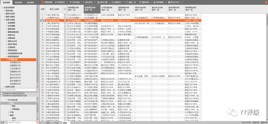268x124 pixels.
Task: Open the 清空条件 dropdown arrow
Action: (x=94, y=2)
